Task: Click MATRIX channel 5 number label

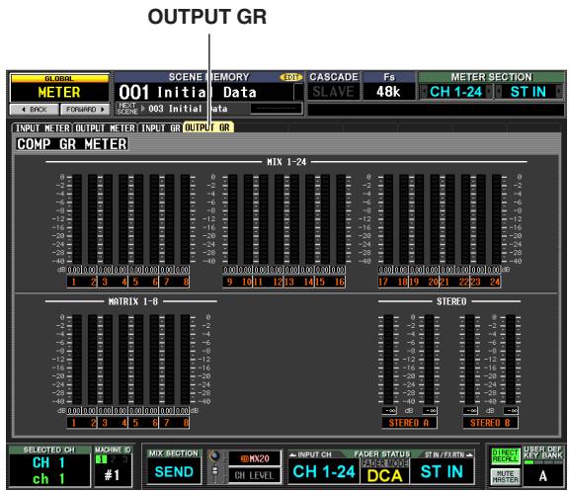Action: (135, 423)
